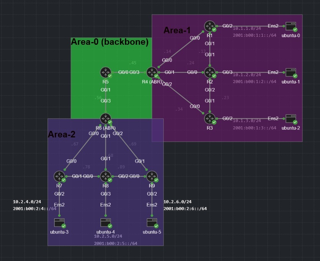
Task: Click the 10.2.4.0/24 subnet annotation
Action: tap(27, 202)
